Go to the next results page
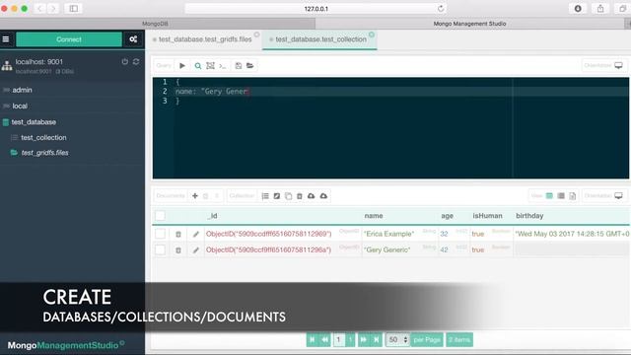This screenshot has height=355, width=631. pos(364,339)
